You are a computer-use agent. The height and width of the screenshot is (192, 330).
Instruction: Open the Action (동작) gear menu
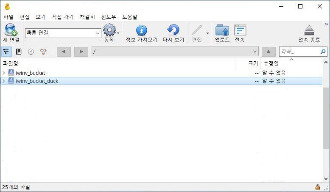(111, 30)
